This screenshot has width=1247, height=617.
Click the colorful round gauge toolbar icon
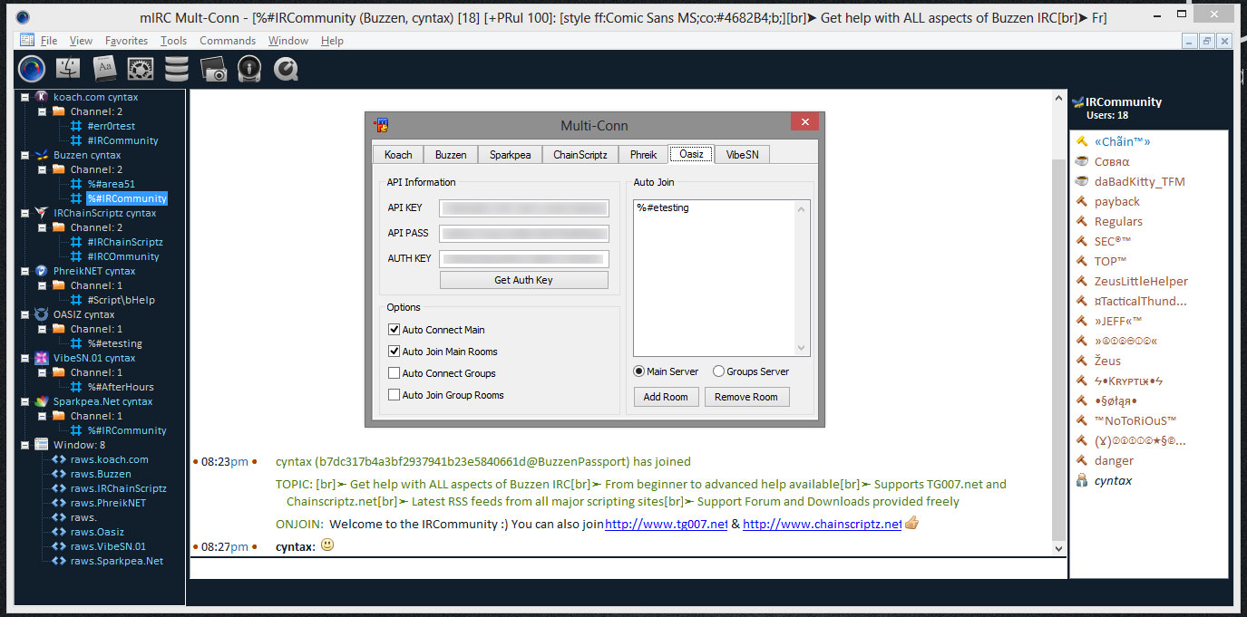[33, 69]
